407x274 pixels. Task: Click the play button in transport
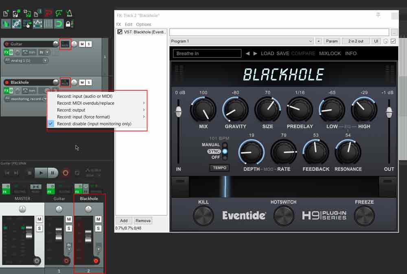41,173
